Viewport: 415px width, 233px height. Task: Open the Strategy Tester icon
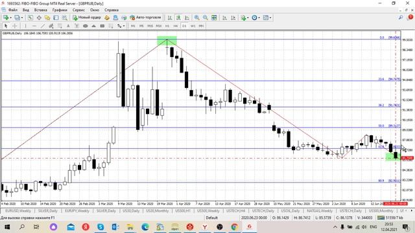click(64, 17)
